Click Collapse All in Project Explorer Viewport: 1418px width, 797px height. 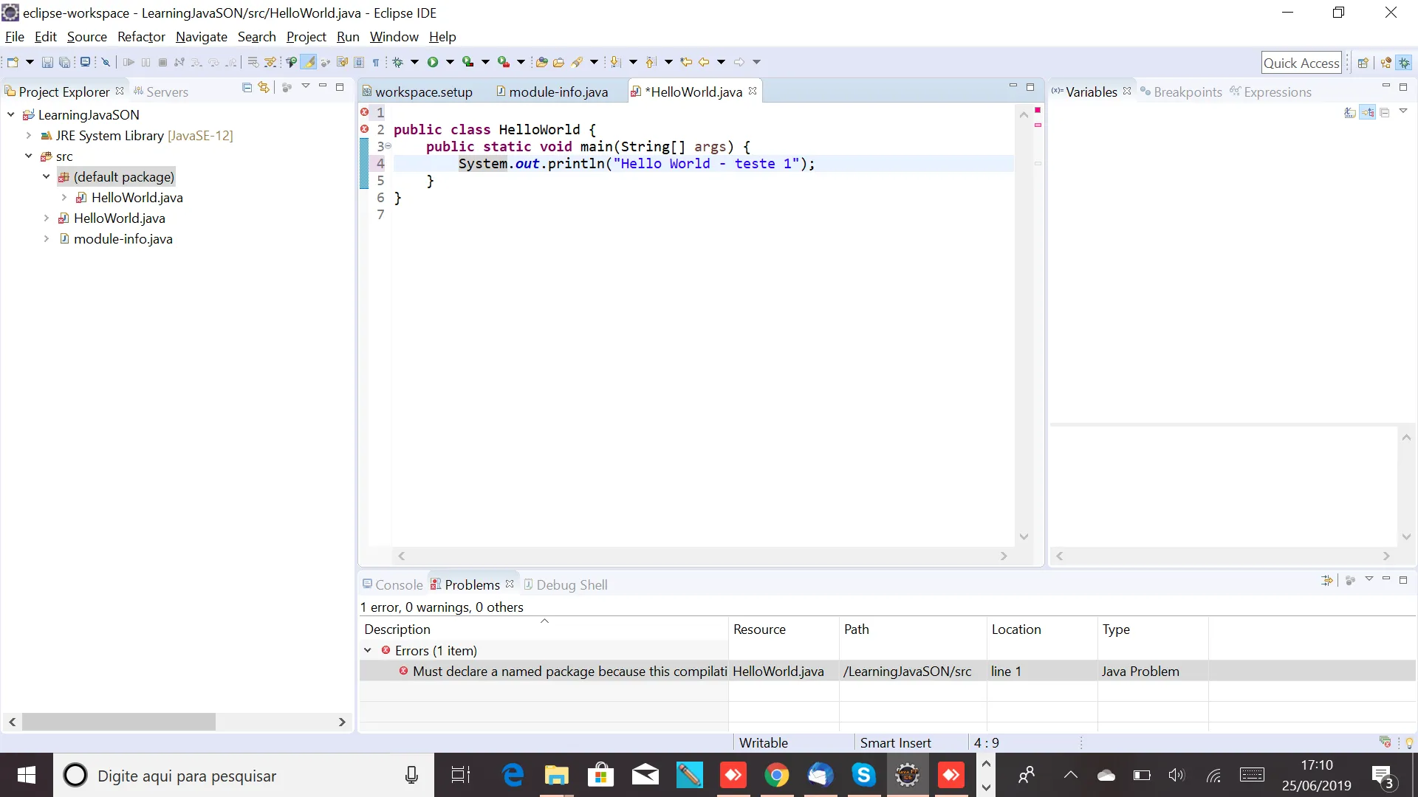[247, 87]
